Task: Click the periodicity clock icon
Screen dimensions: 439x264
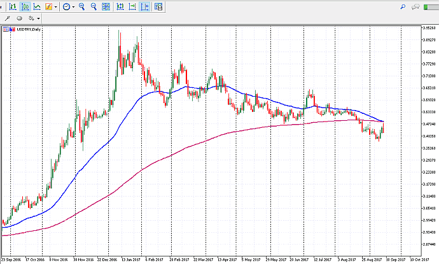Action: pos(66,7)
